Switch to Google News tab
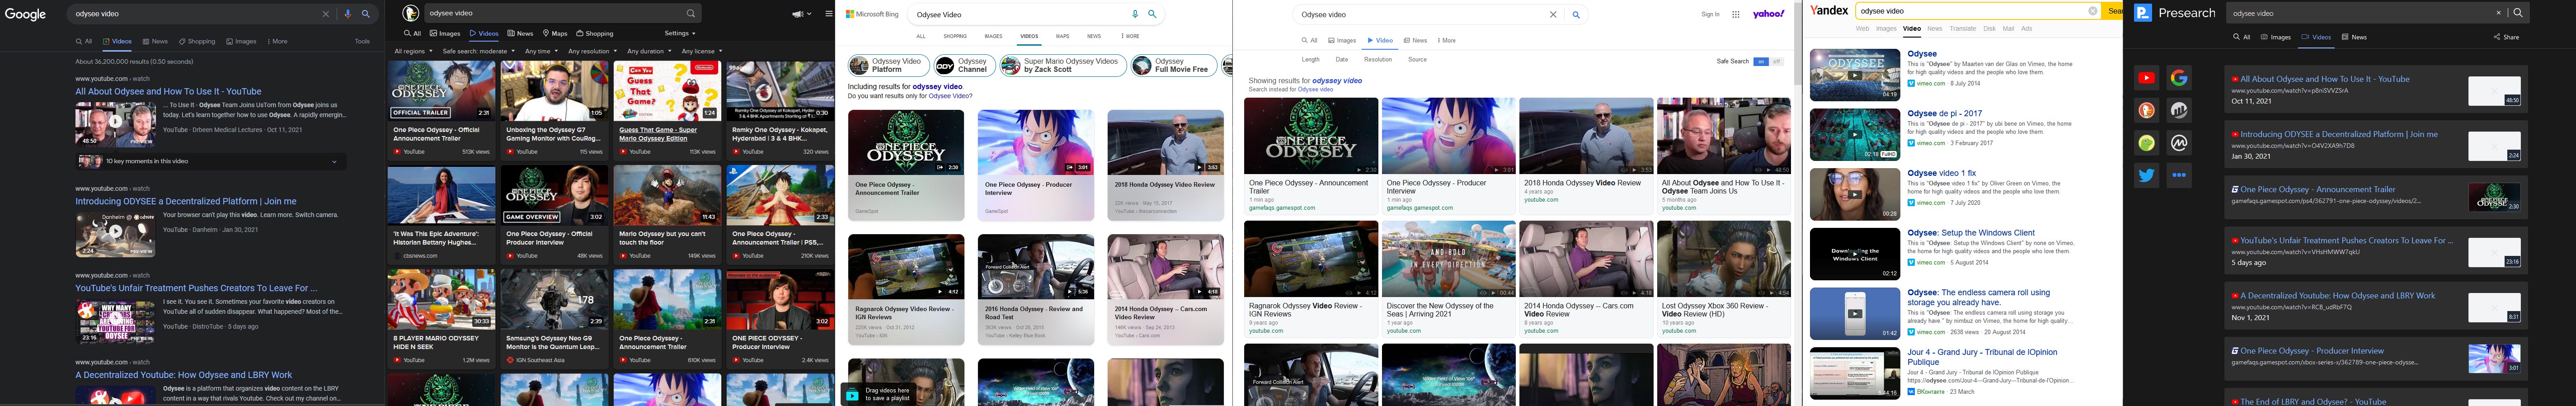 coord(155,41)
